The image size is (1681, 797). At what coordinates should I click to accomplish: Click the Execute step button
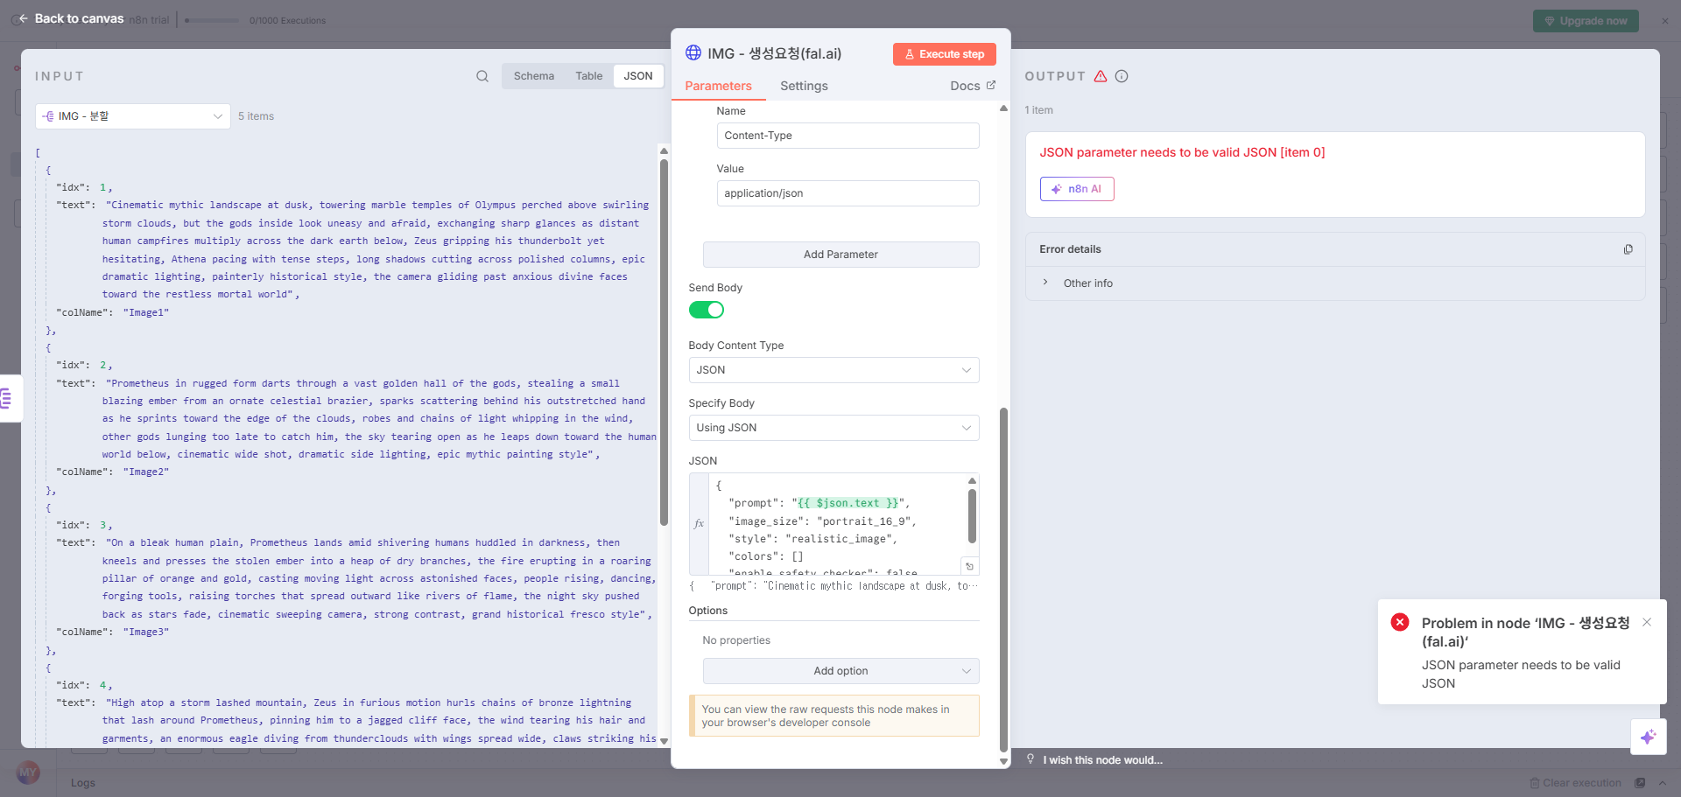pyautogui.click(x=944, y=54)
